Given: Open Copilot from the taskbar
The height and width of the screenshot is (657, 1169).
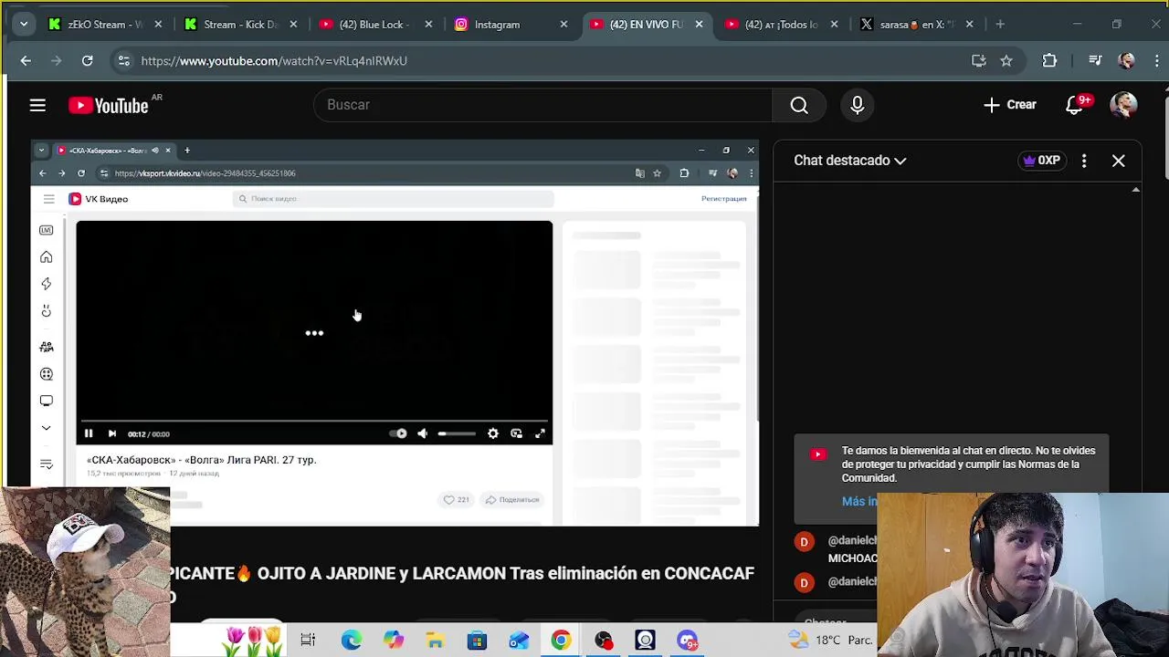Looking at the screenshot, I should tap(393, 641).
